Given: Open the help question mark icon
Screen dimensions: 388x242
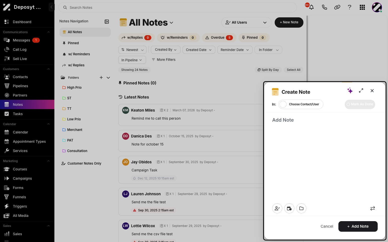Looking at the screenshot, I should coord(349,7).
